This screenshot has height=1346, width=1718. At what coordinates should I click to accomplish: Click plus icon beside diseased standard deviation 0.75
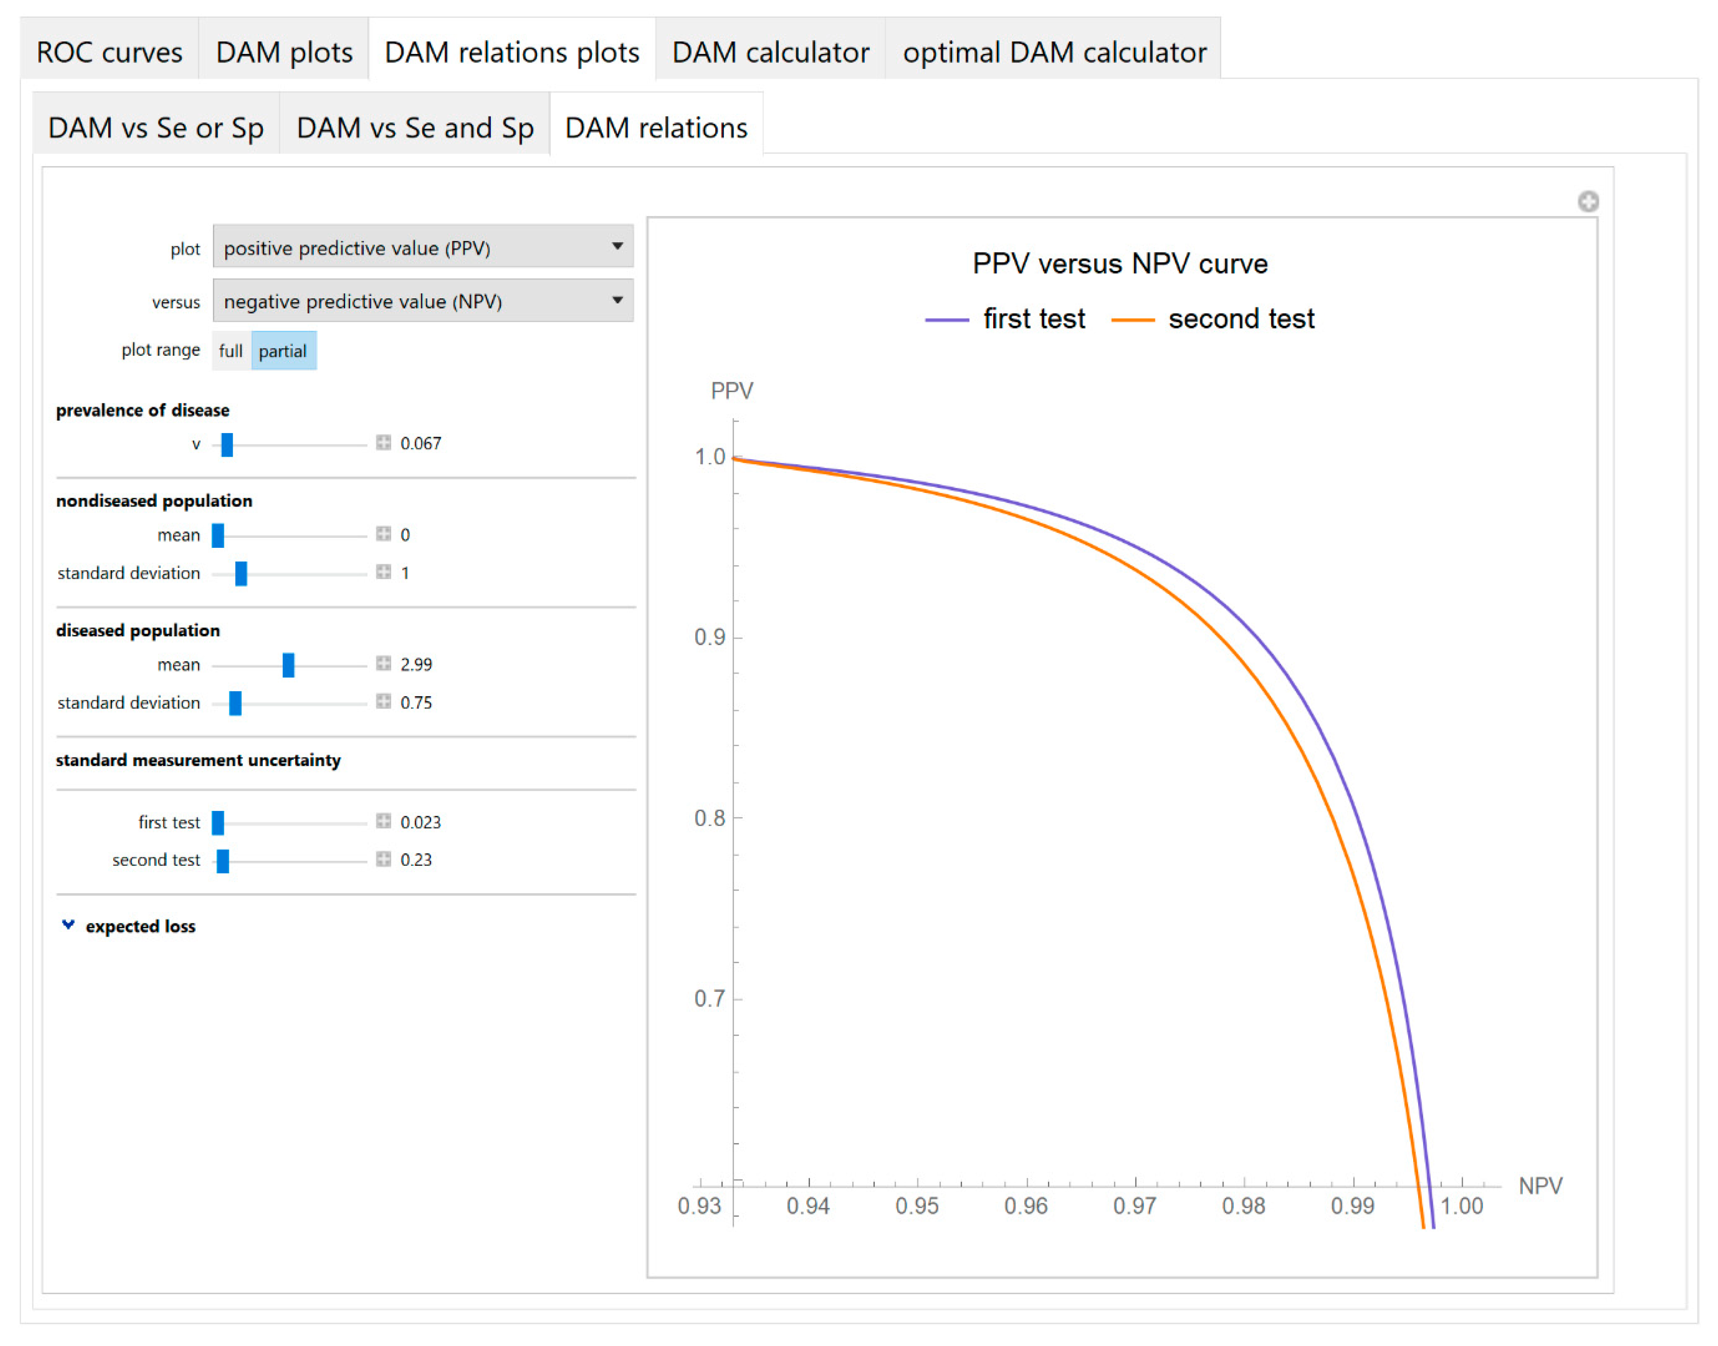tap(383, 701)
